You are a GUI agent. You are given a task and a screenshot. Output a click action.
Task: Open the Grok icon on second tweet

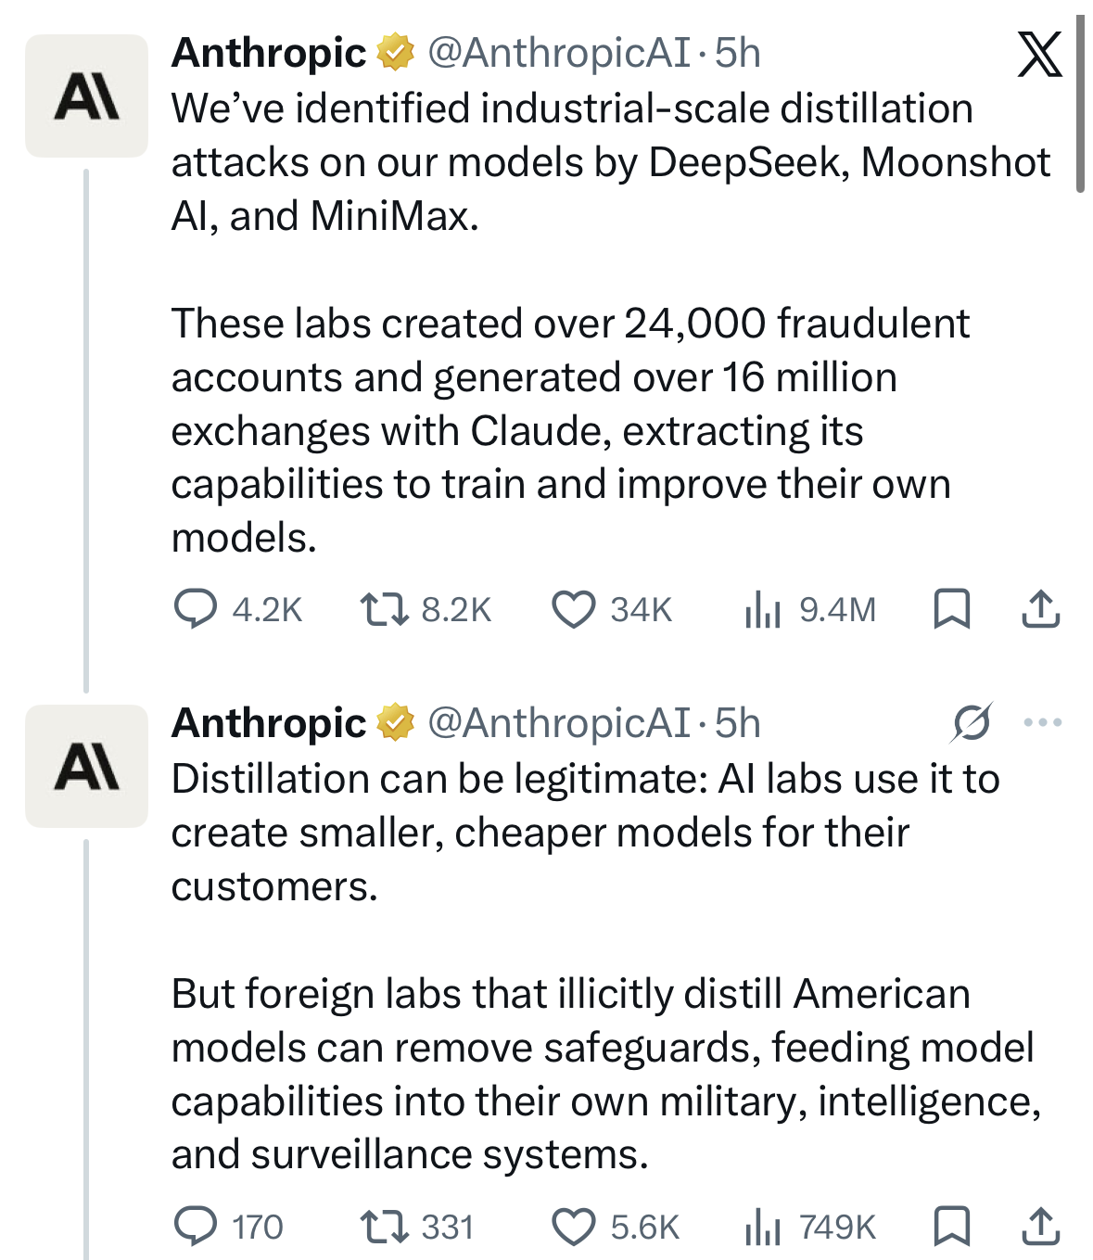click(x=971, y=722)
